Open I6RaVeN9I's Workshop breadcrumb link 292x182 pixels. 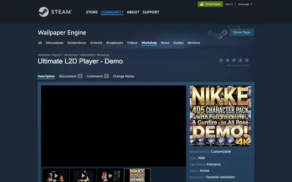pos(95,55)
